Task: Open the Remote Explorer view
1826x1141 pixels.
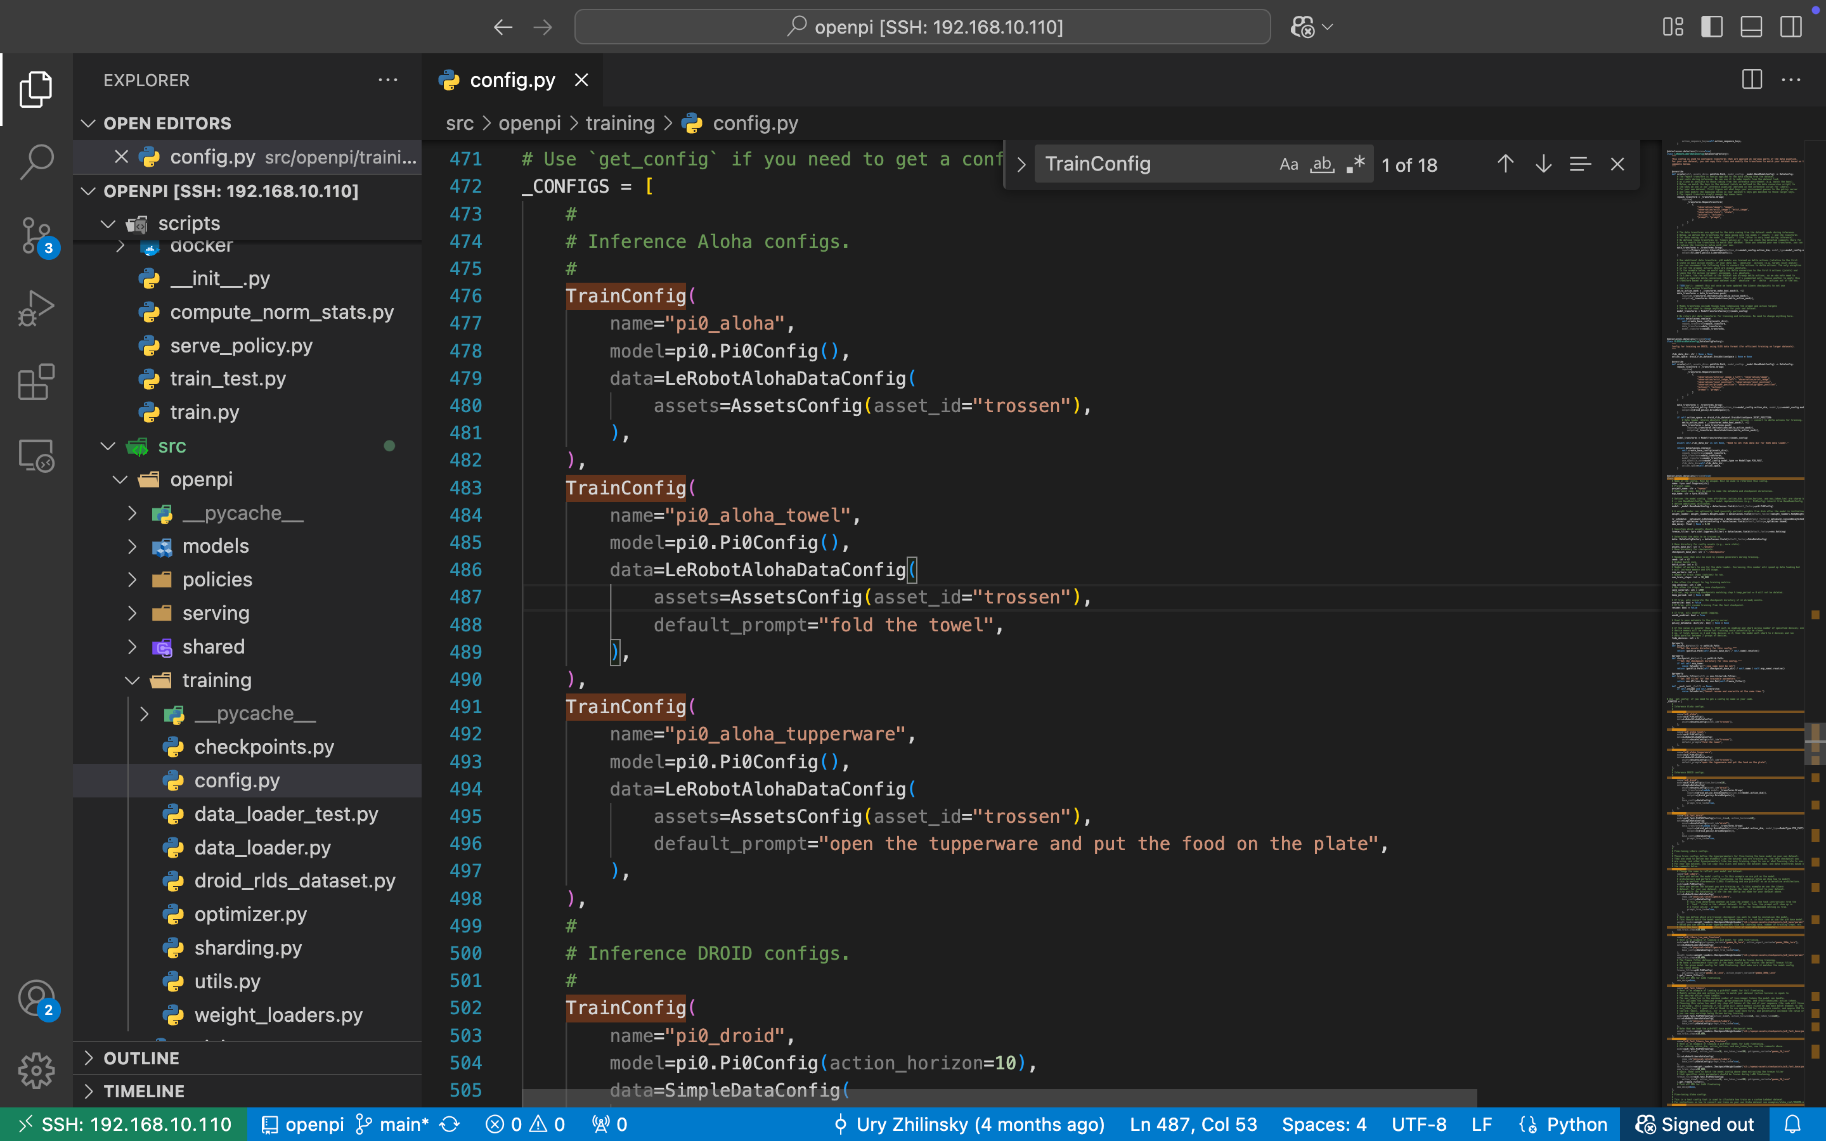Action: tap(36, 456)
